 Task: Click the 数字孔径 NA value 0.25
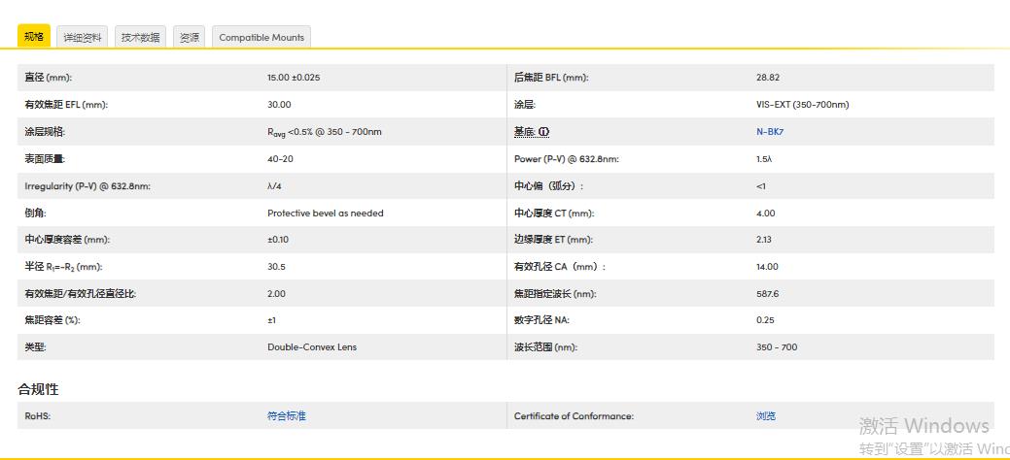click(x=765, y=319)
